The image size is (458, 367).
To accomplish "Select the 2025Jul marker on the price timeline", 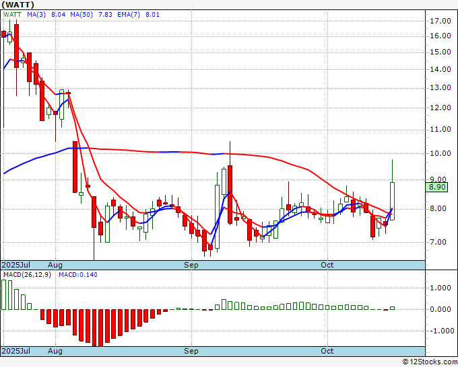I will 16,265.
